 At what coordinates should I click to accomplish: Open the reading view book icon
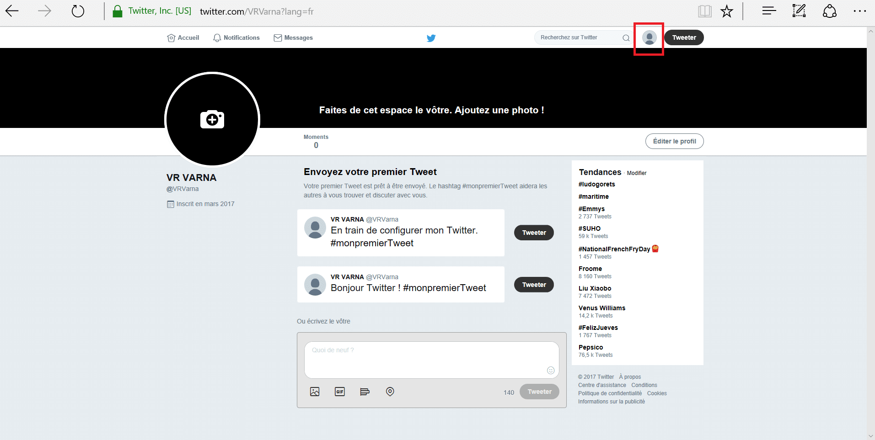pos(704,11)
